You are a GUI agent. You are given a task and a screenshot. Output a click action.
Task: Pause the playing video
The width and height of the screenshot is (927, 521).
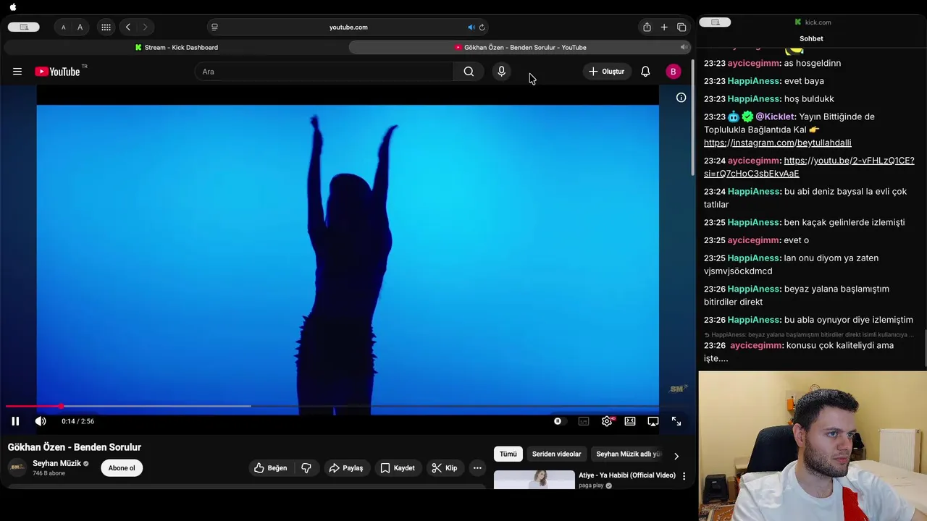pos(15,421)
